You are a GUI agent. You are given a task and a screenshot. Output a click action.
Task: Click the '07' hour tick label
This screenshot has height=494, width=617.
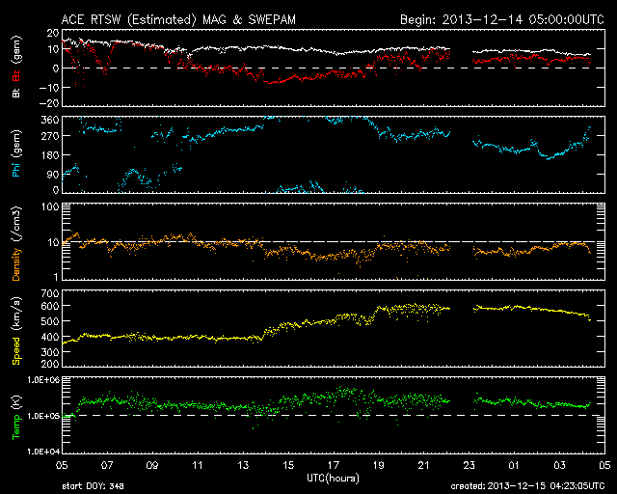(x=107, y=465)
